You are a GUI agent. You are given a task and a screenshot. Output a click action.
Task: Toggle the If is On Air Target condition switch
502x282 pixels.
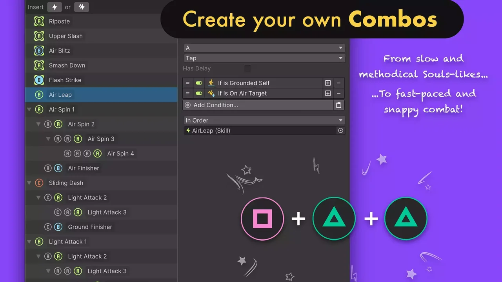(x=199, y=93)
